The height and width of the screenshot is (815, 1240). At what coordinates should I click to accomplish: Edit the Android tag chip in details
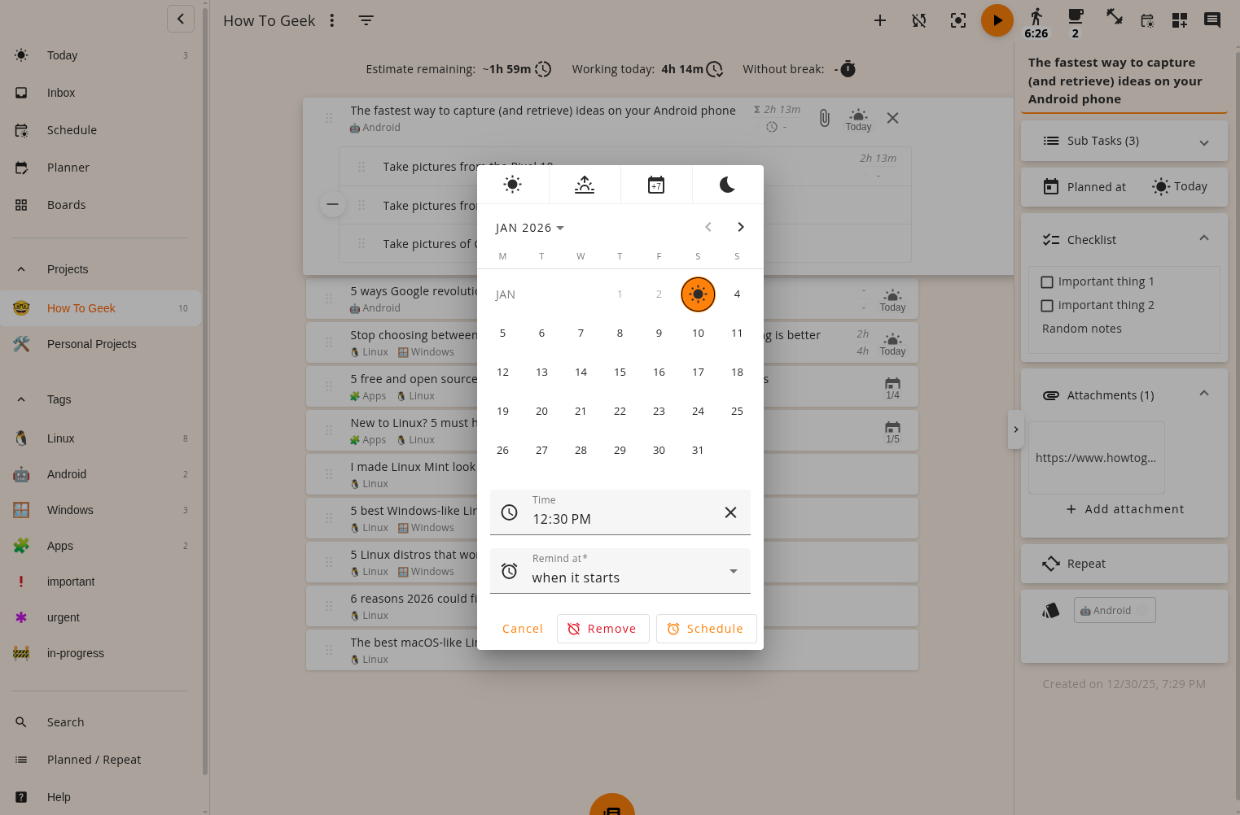coord(1115,611)
